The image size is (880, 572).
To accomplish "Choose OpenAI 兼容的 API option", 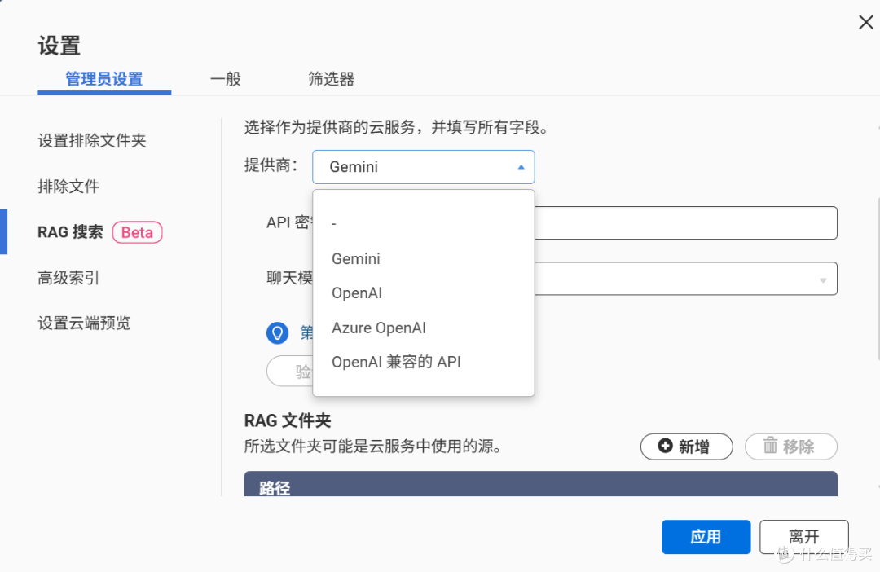I will 423,362.
